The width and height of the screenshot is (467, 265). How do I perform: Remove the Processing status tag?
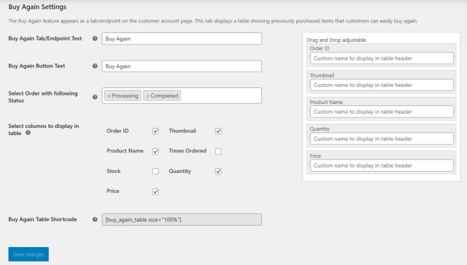point(109,96)
